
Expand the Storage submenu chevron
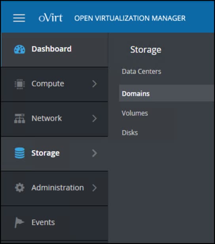point(95,153)
